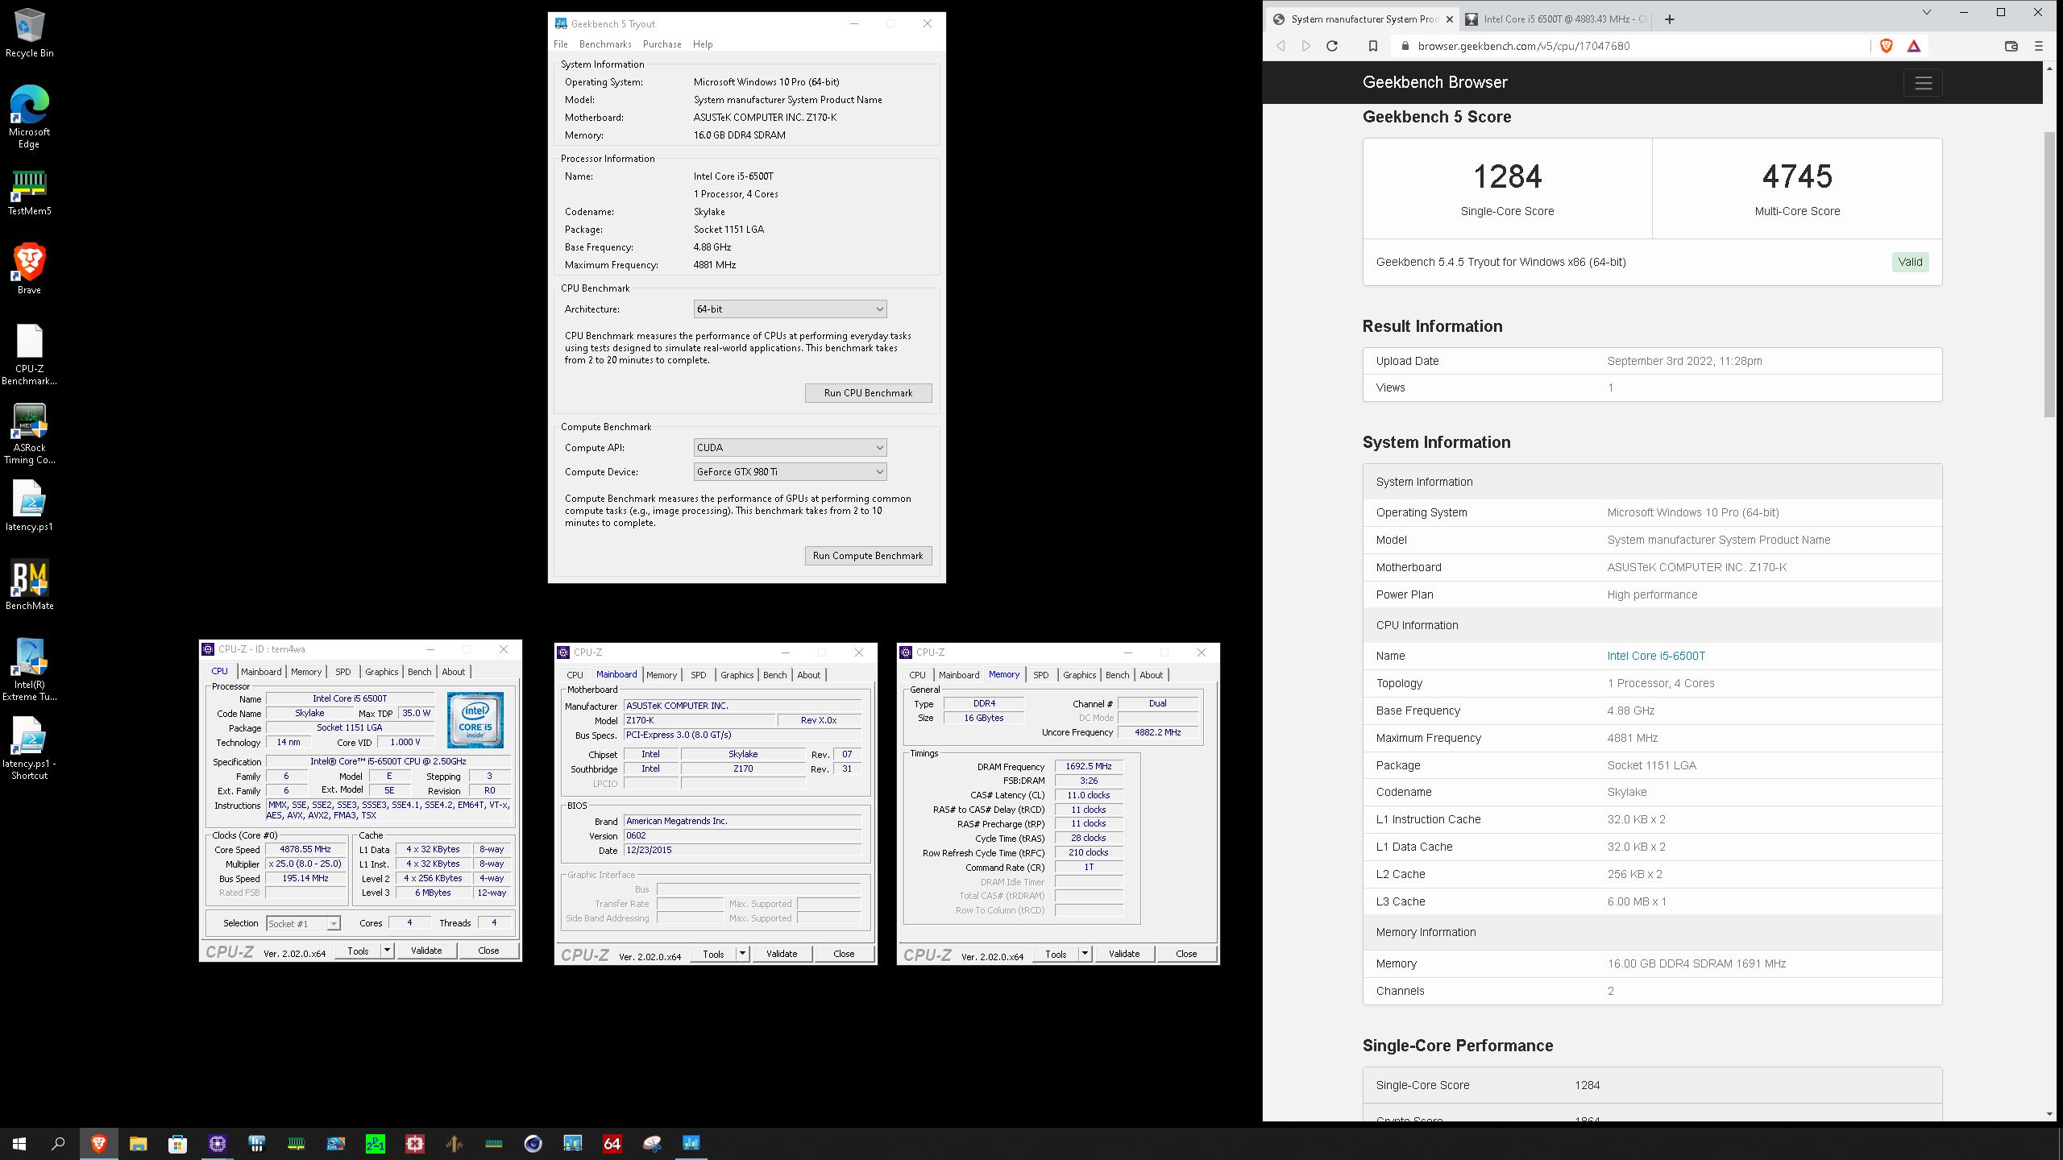Open the green Prime95 taskbar icon
This screenshot has width=2063, height=1160.
coord(376,1143)
